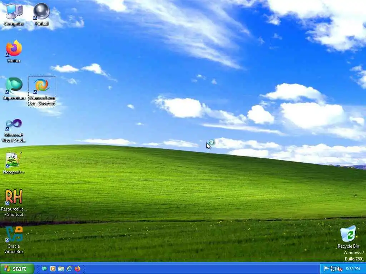Viewport: 366px width, 274px height.
Task: Launch Firefox from the quick launch bar
Action: click(x=78, y=269)
